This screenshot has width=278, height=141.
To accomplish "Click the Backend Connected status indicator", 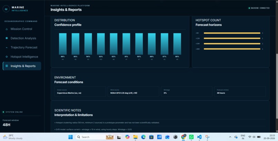I will coord(259,8).
